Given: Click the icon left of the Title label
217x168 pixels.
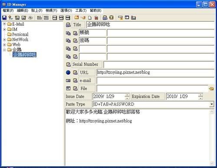Looking at the screenshot, I should click(68, 25).
